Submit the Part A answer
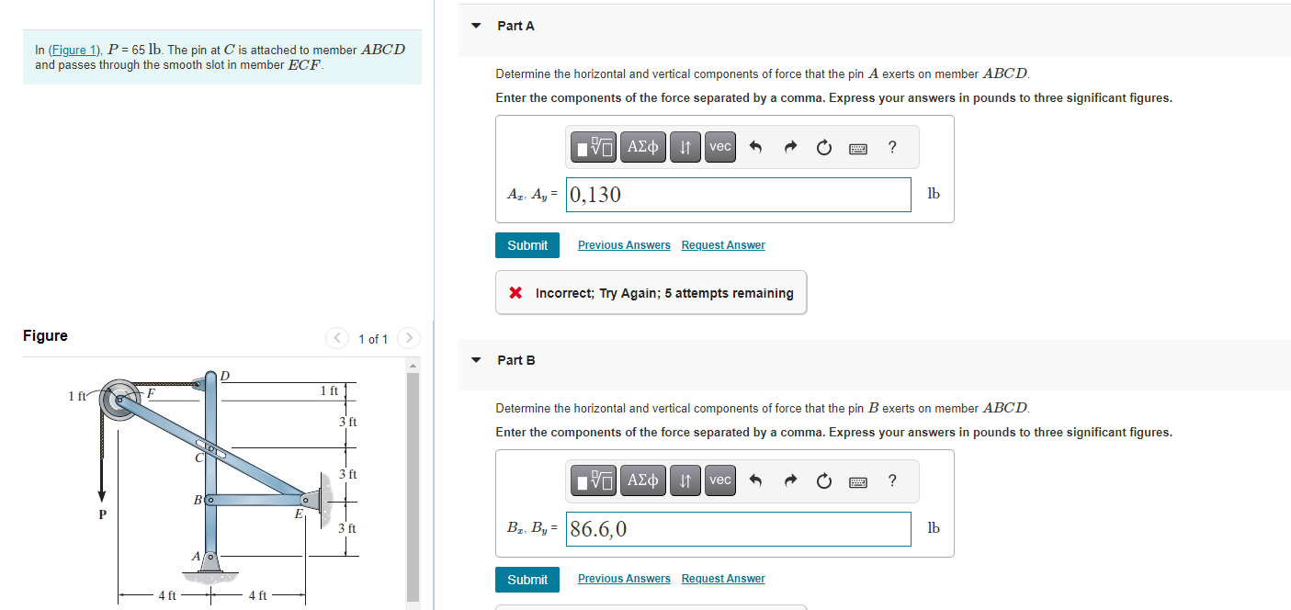 click(527, 244)
